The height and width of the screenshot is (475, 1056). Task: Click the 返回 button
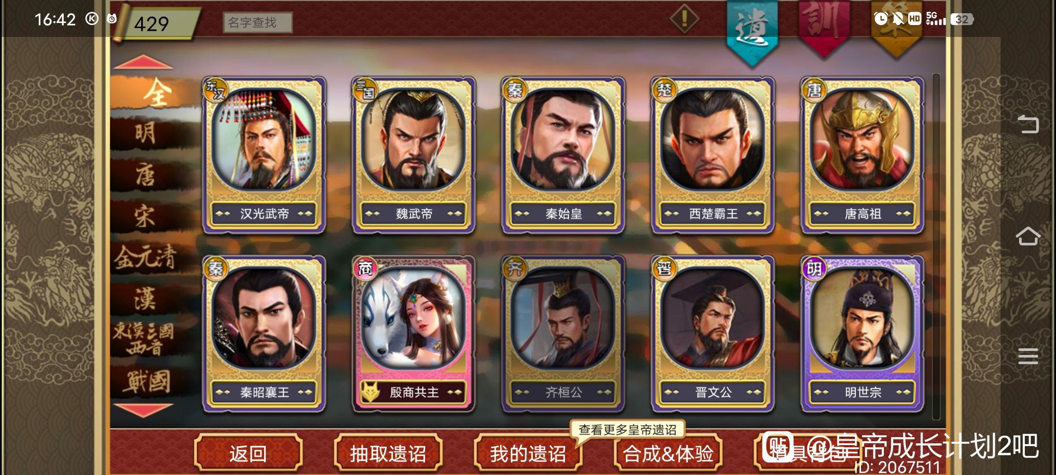click(x=248, y=453)
